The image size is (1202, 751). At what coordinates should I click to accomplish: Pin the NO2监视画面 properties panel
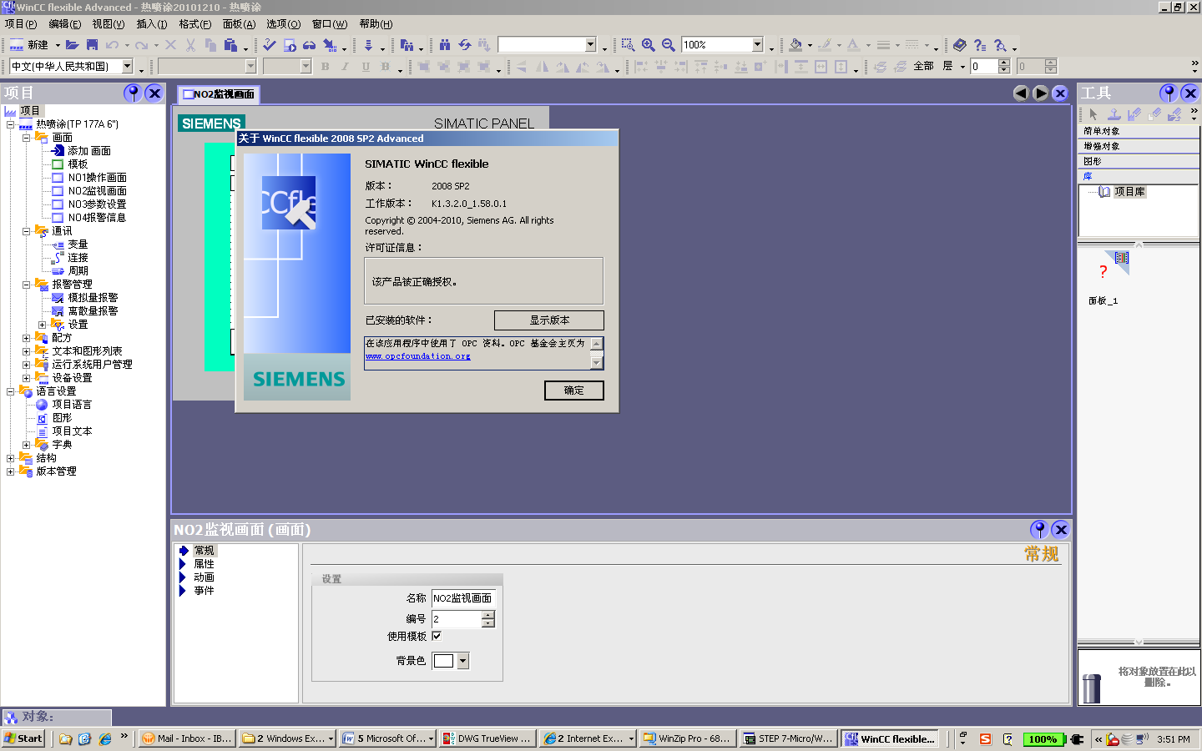(1039, 529)
